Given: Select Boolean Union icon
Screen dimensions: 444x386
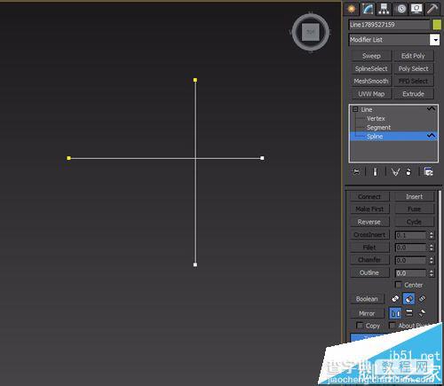Looking at the screenshot, I should point(395,299).
